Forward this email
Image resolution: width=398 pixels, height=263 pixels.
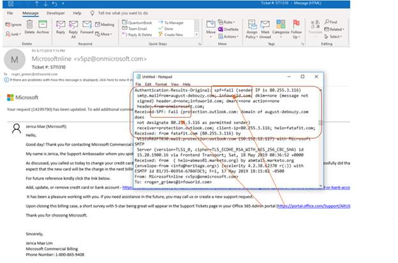pyautogui.click(x=87, y=27)
